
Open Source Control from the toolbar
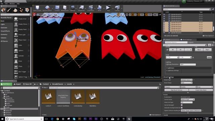47,8
